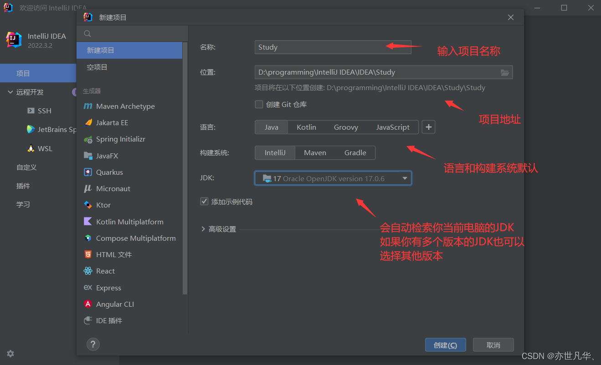Click the HTML5 file icon
601x365 pixels.
88,254
